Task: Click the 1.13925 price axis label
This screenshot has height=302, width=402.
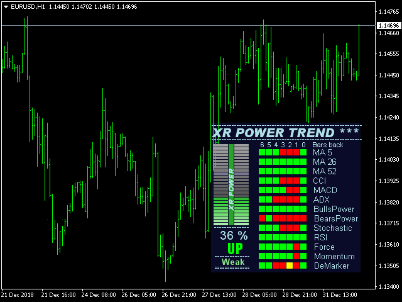Action: (x=389, y=181)
